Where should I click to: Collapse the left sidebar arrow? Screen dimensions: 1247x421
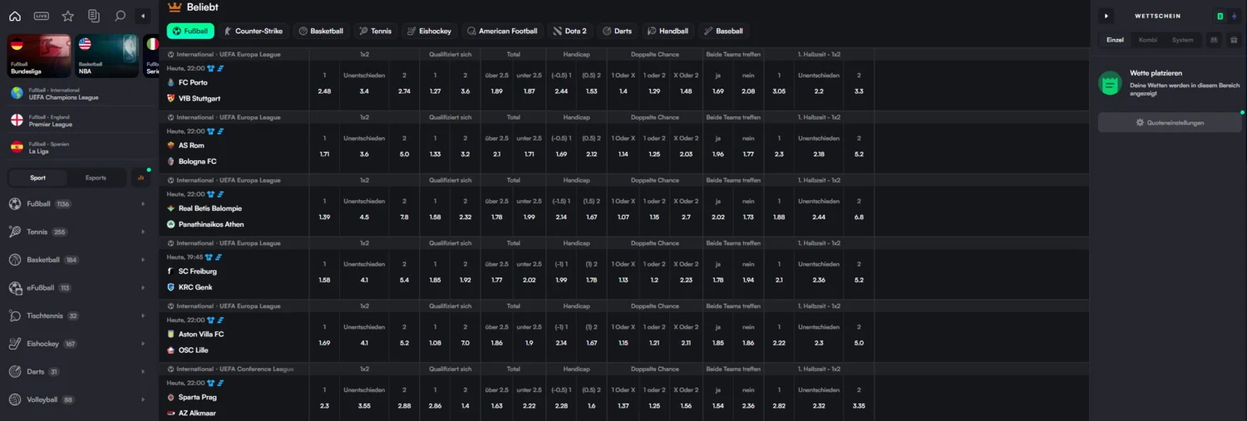144,16
